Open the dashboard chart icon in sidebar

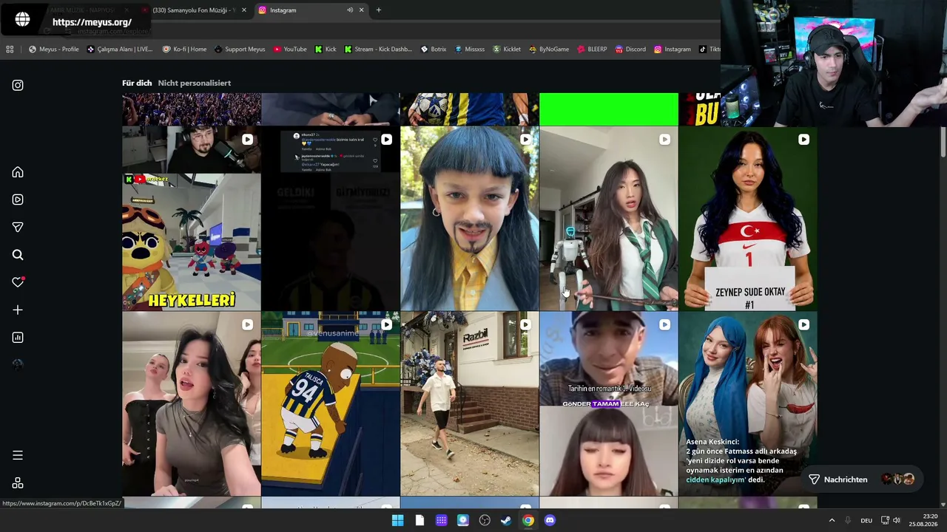(x=18, y=338)
